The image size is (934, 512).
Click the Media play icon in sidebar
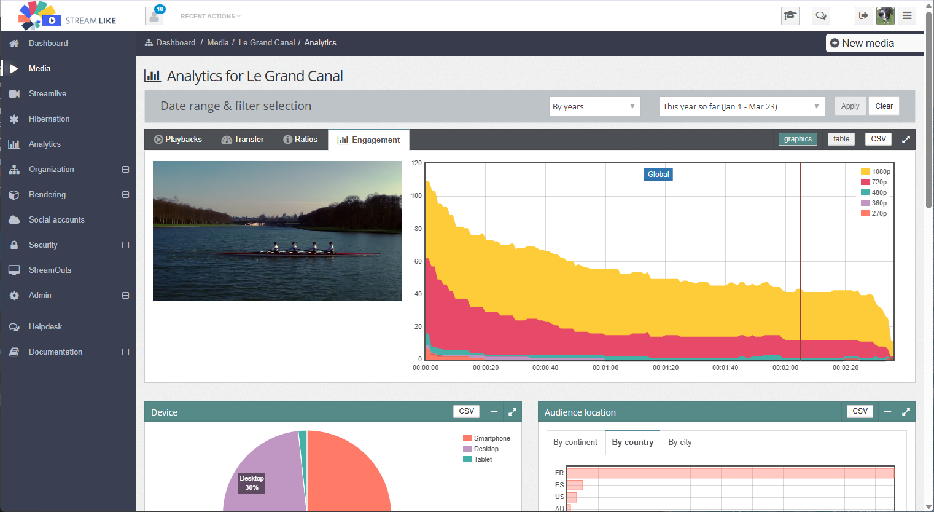[x=14, y=69]
